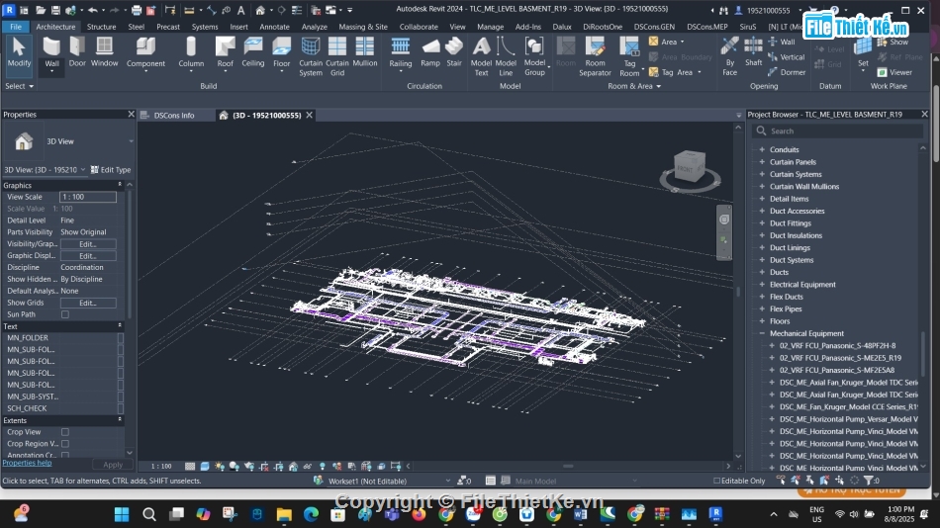Toggle the Crop View checkbox
The width and height of the screenshot is (940, 528).
click(64, 432)
